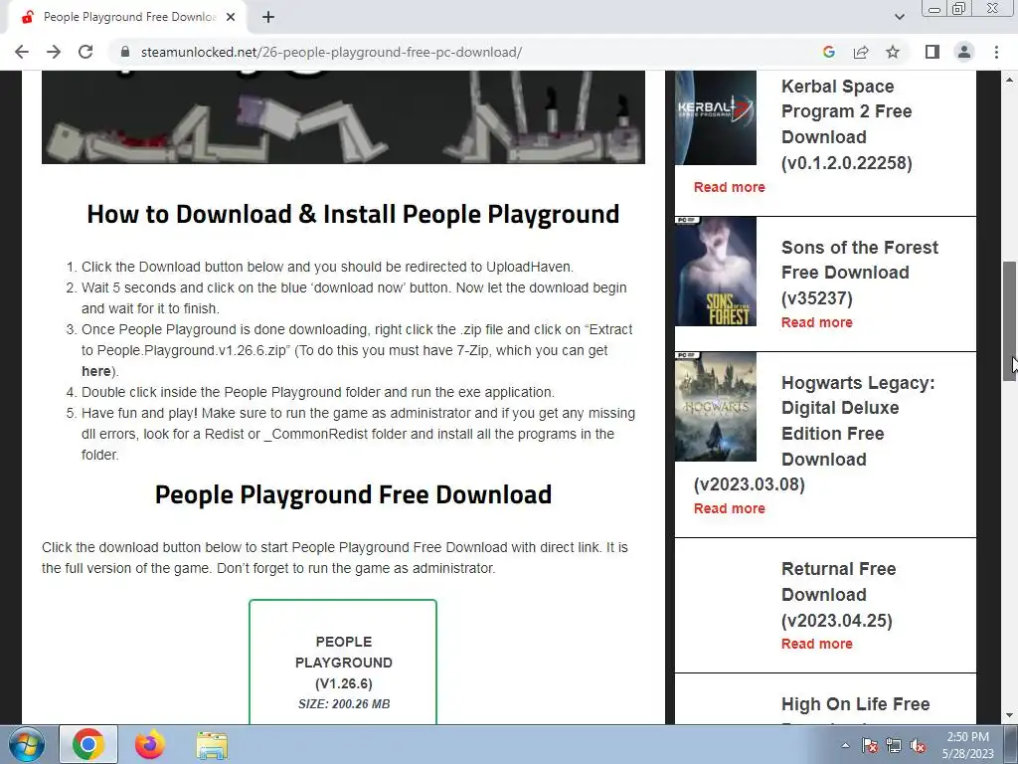The image size is (1018, 764).
Task: Click 'People Playground Free Download' heading
Action: coord(353,495)
